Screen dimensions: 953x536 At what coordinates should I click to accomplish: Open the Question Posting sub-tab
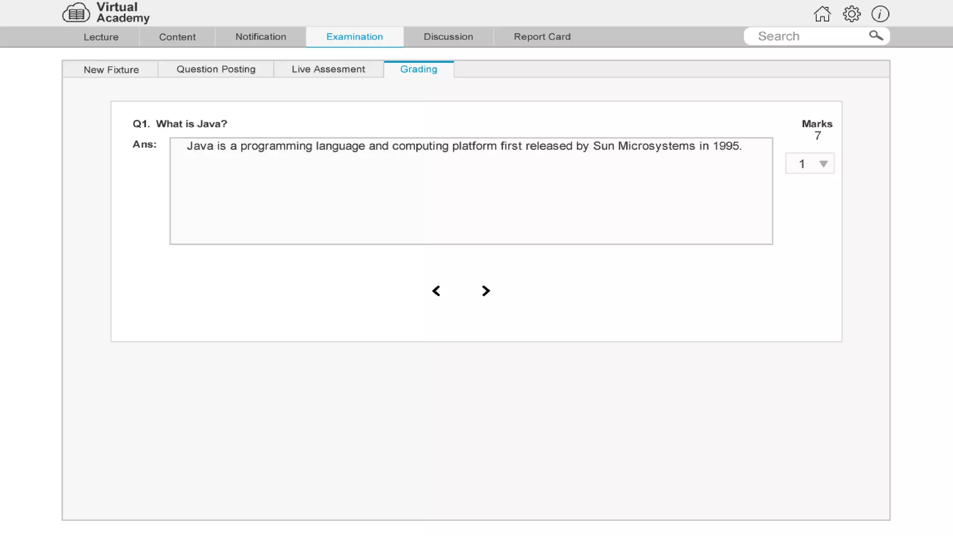pos(216,69)
